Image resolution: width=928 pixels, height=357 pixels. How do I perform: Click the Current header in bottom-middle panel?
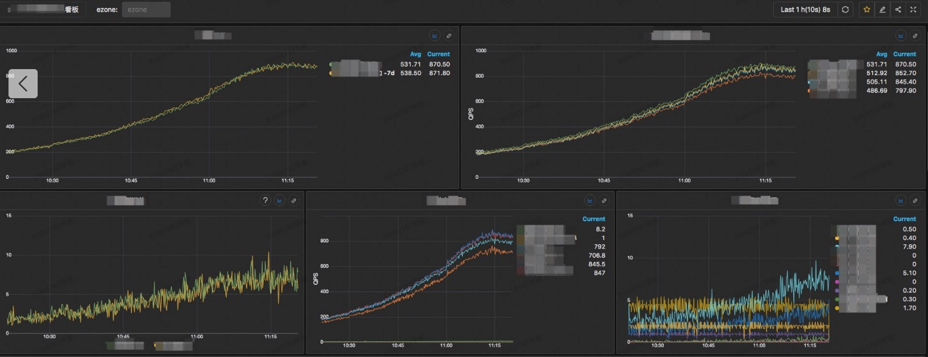593,219
